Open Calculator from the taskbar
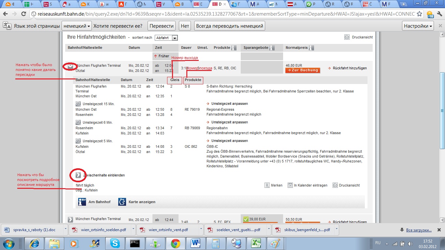This screenshot has width=445, height=250. click(215, 243)
